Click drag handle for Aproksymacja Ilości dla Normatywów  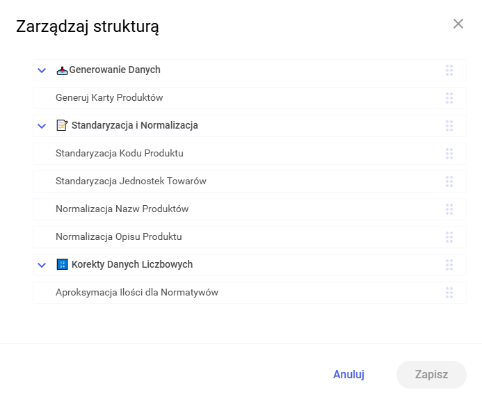449,293
